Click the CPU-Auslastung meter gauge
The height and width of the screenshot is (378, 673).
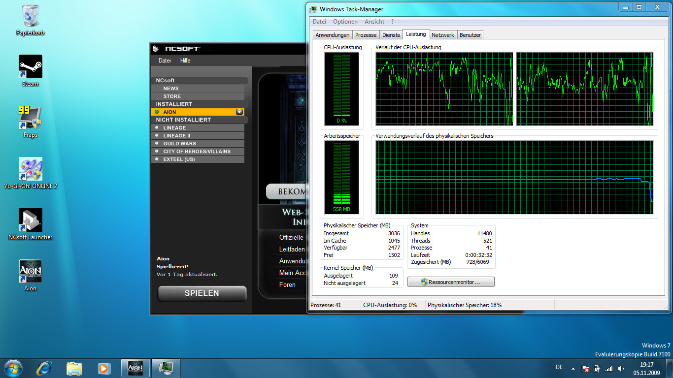coord(341,89)
